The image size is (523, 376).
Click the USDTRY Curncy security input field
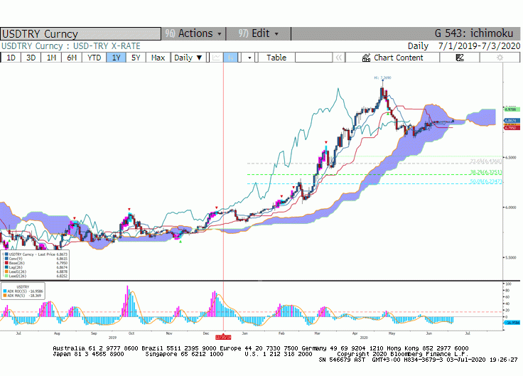coord(81,33)
